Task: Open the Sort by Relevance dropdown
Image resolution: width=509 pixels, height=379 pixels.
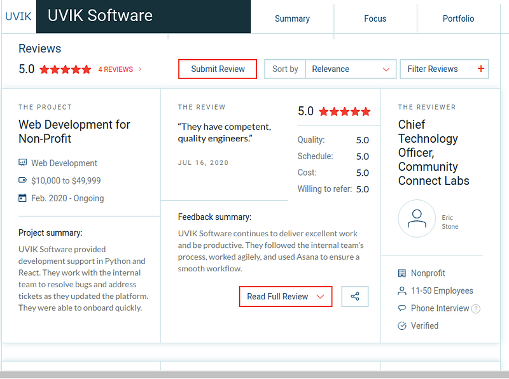Action: click(x=351, y=69)
